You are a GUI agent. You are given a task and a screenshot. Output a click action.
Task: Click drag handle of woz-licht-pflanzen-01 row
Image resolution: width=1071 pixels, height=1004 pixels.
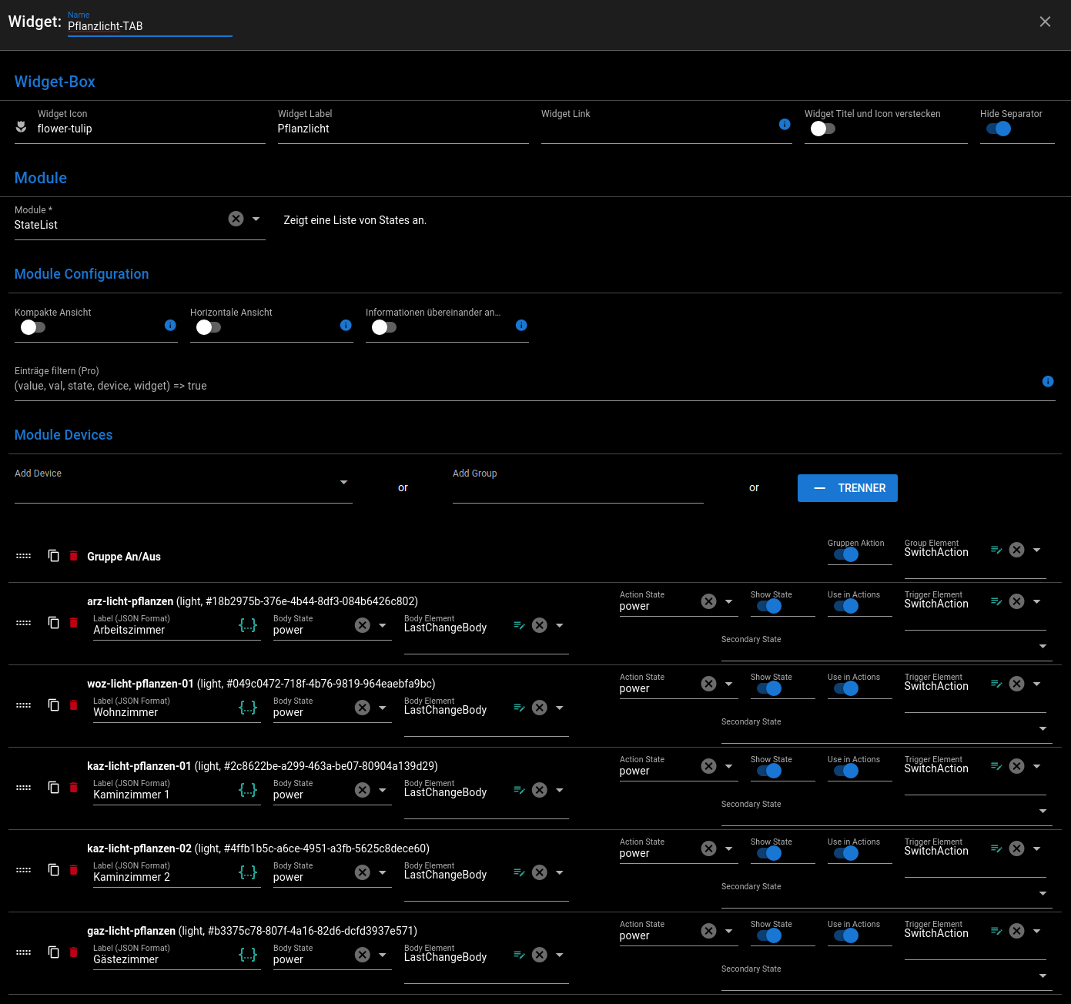pyautogui.click(x=24, y=705)
